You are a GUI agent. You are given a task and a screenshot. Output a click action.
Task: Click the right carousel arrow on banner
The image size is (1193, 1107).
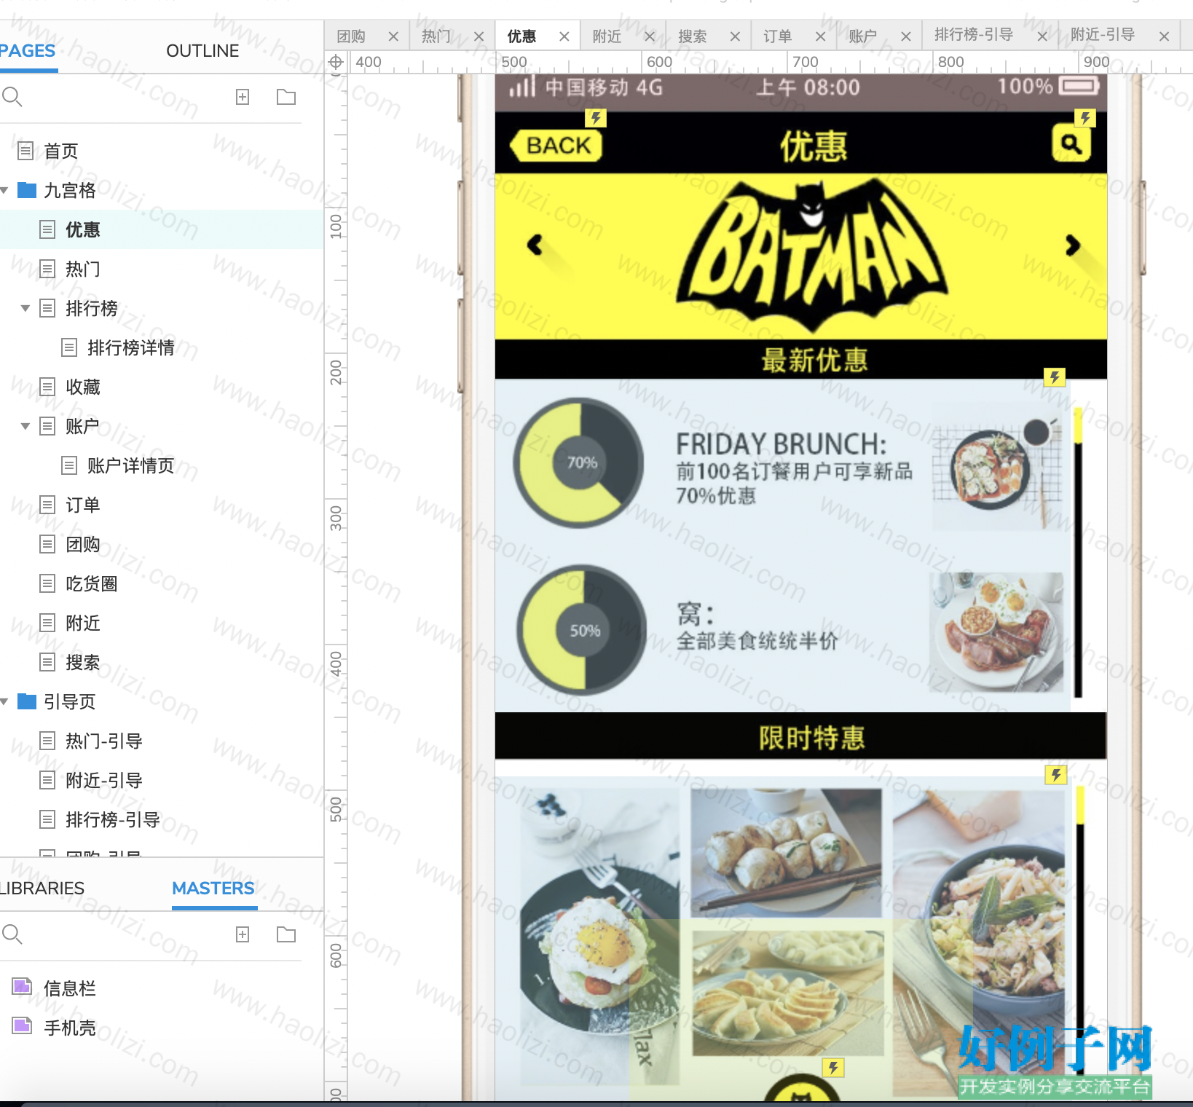pos(1072,245)
